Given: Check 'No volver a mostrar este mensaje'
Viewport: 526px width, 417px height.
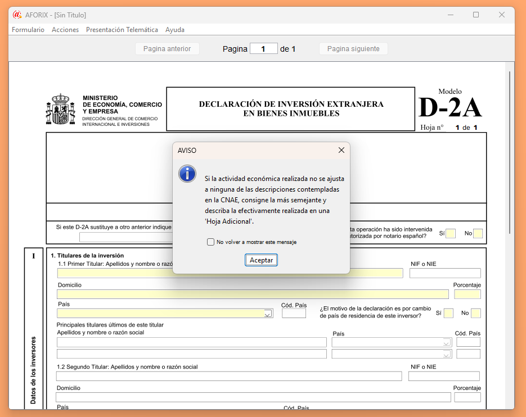Looking at the screenshot, I should 211,242.
